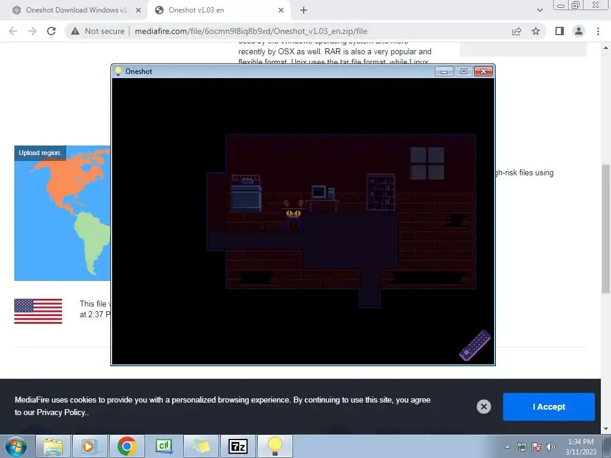Maximize the Oneshot game window
The image size is (611, 458).
click(464, 72)
